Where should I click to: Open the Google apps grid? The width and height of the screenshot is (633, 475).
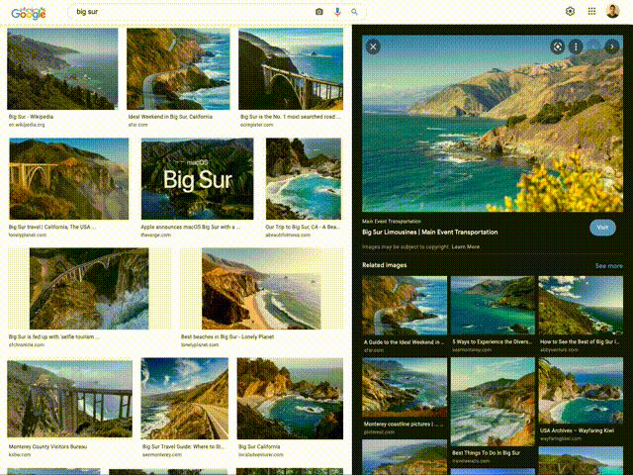591,11
